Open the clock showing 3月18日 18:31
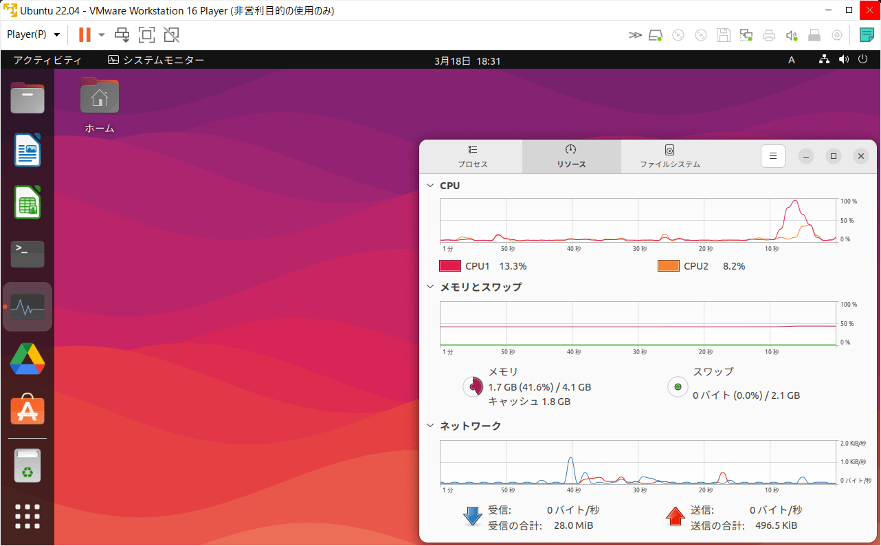This screenshot has width=881, height=546. pos(467,61)
